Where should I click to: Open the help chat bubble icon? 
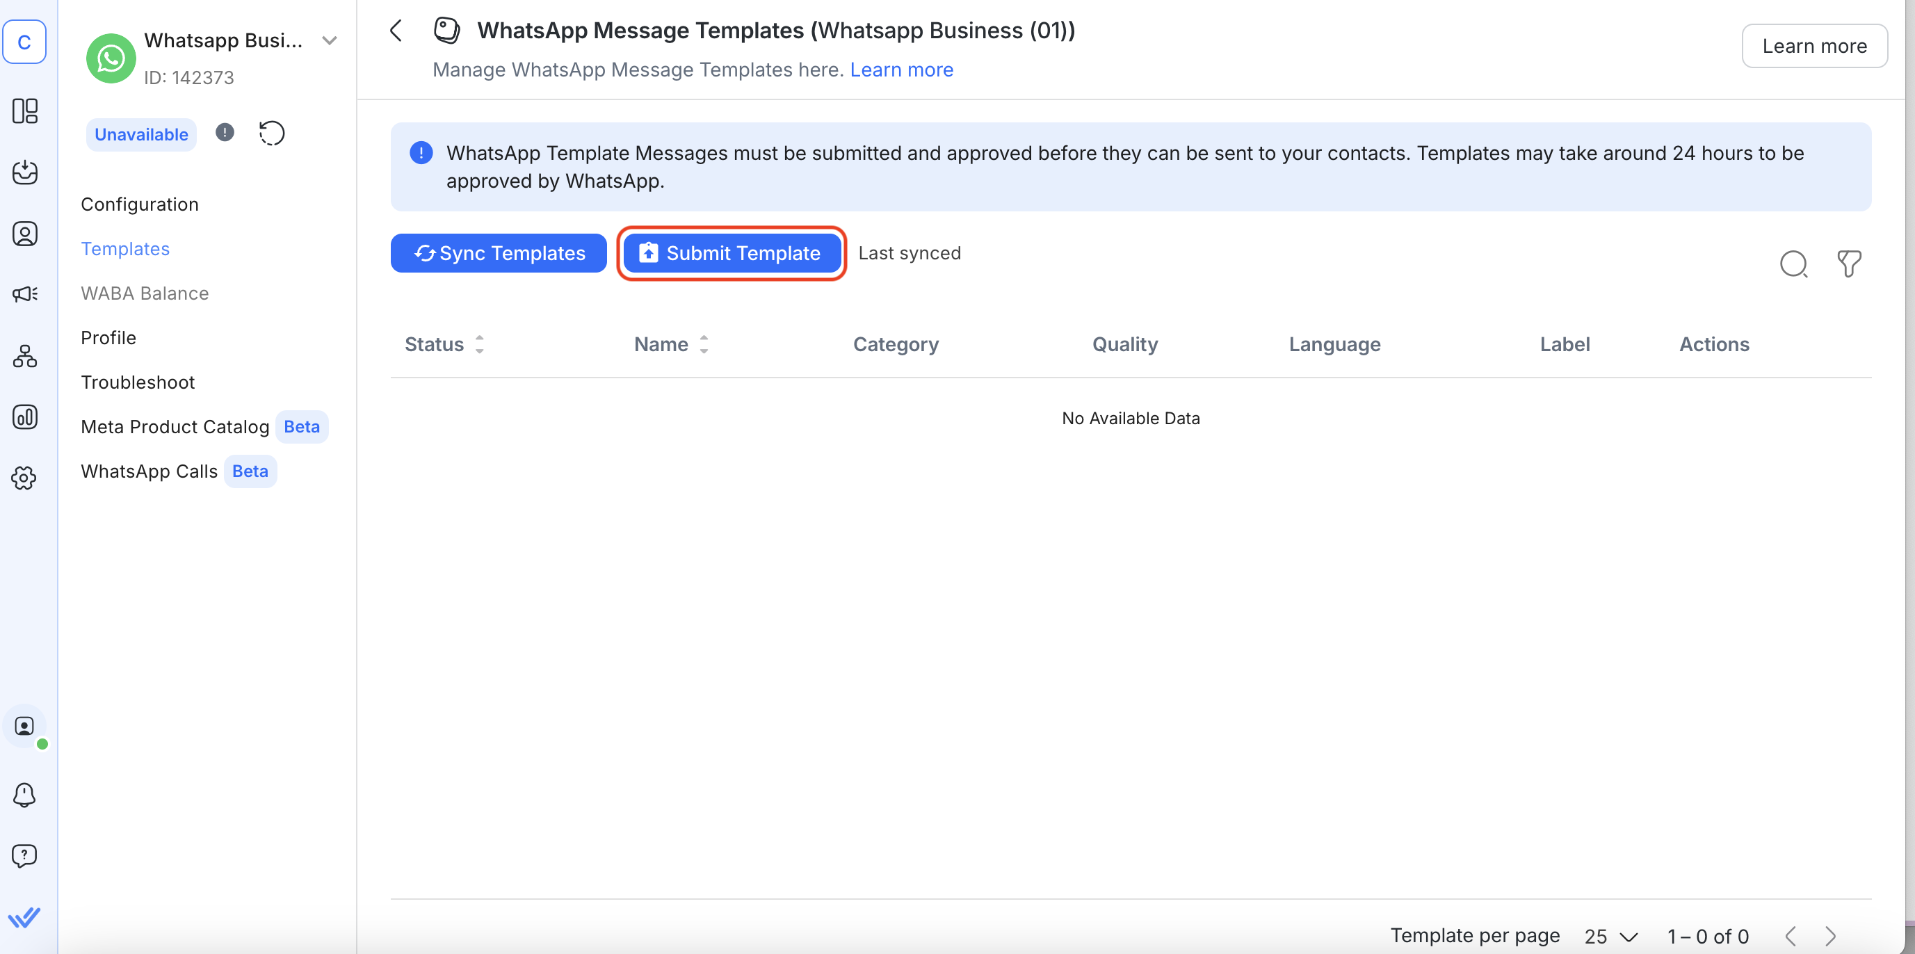click(24, 856)
